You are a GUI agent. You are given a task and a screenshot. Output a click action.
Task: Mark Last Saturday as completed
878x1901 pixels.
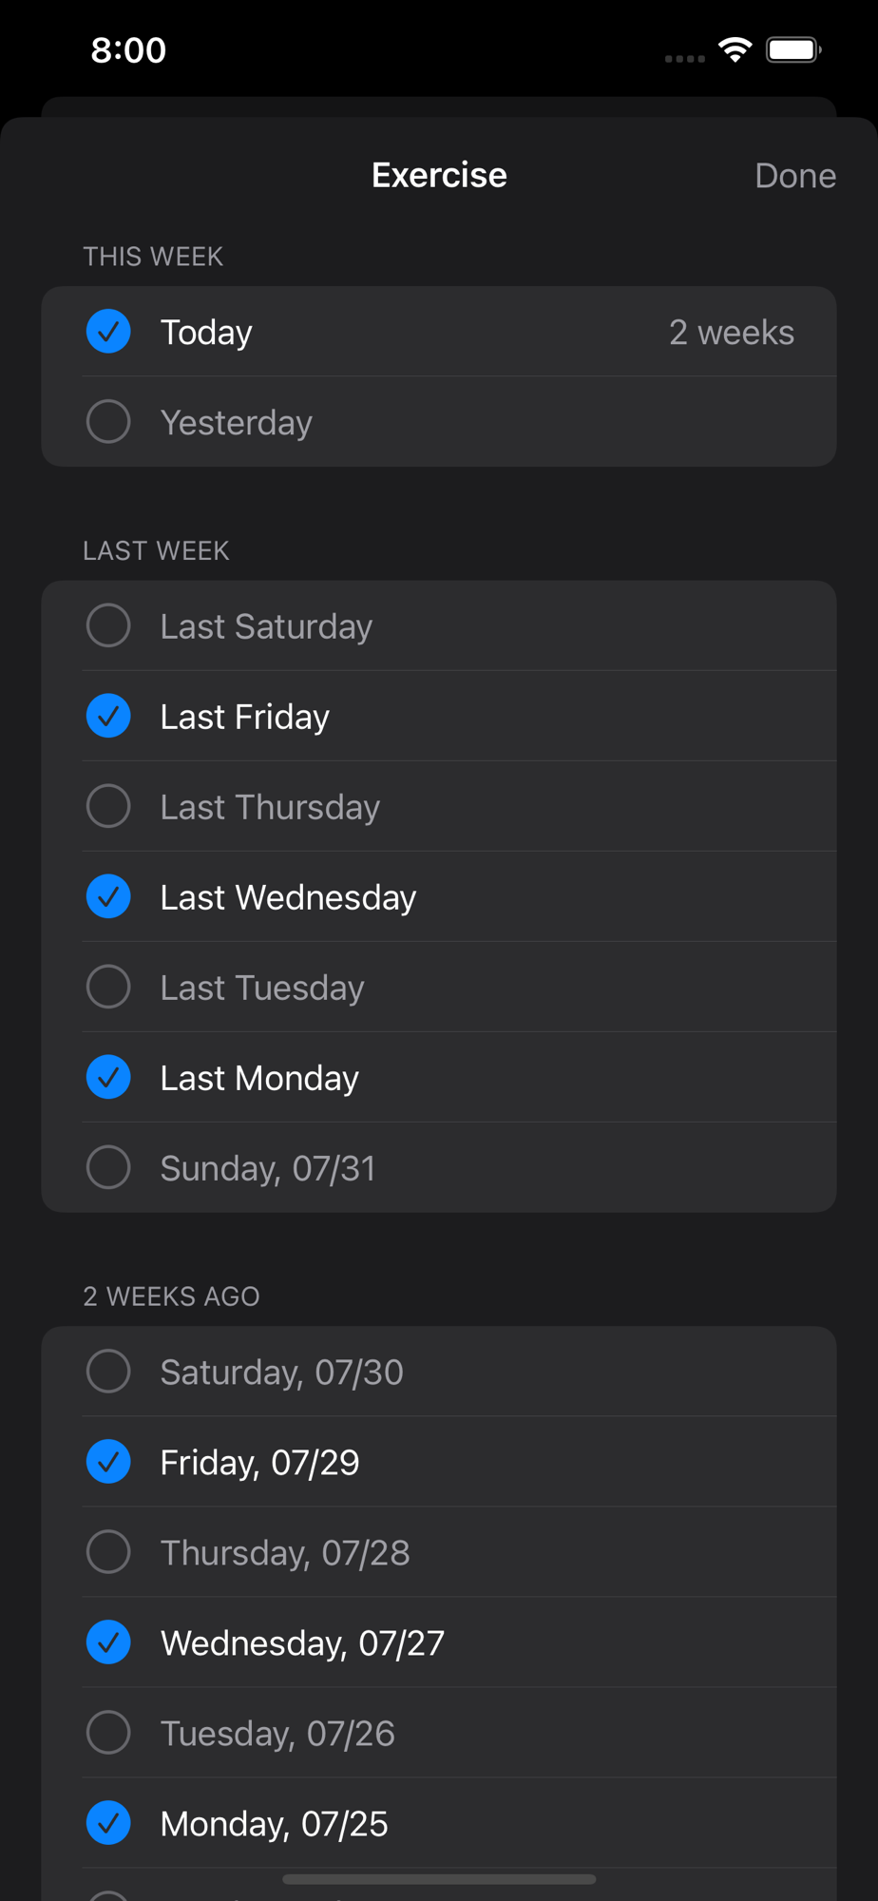108,626
